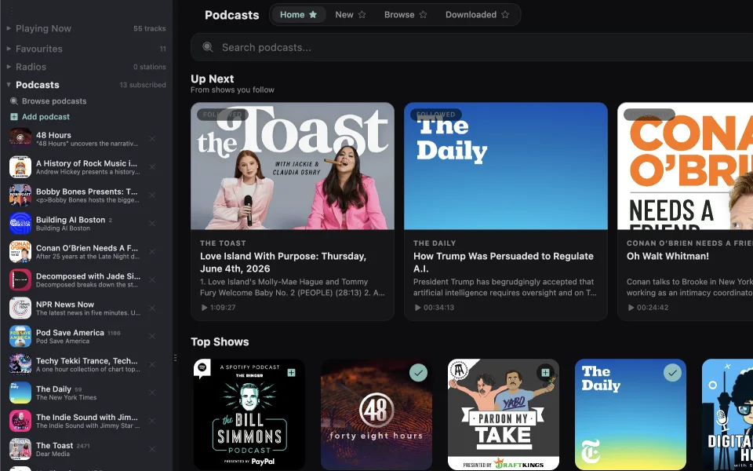Screen dimensions: 753x471
Task: Remove The Toast from sidebar via X
Action: 152,449
